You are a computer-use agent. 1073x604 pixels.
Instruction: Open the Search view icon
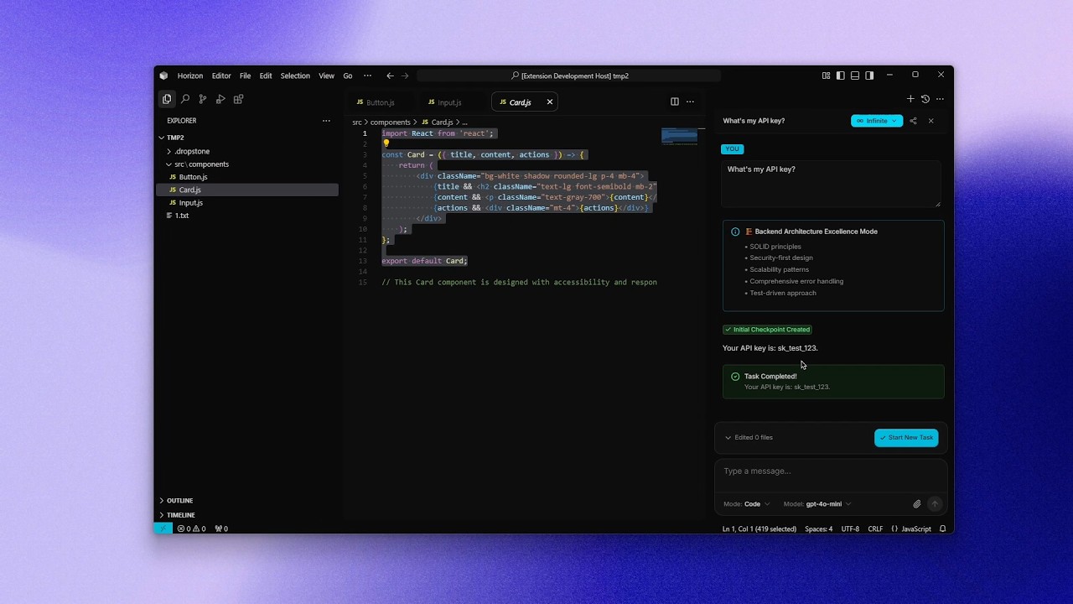pyautogui.click(x=185, y=99)
